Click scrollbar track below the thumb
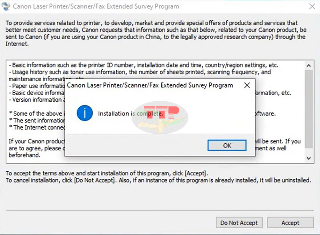Screen dimensions: 320x235 tap(308, 151)
